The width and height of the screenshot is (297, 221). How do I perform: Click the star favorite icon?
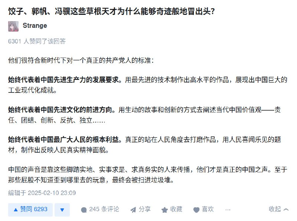[x=164, y=210]
